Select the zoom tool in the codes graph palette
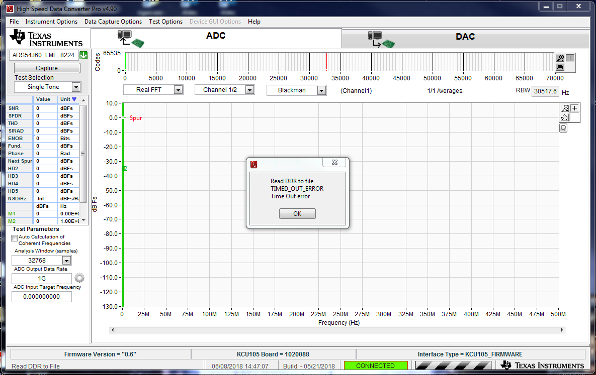Image resolution: width=596 pixels, height=375 pixels. click(560, 58)
